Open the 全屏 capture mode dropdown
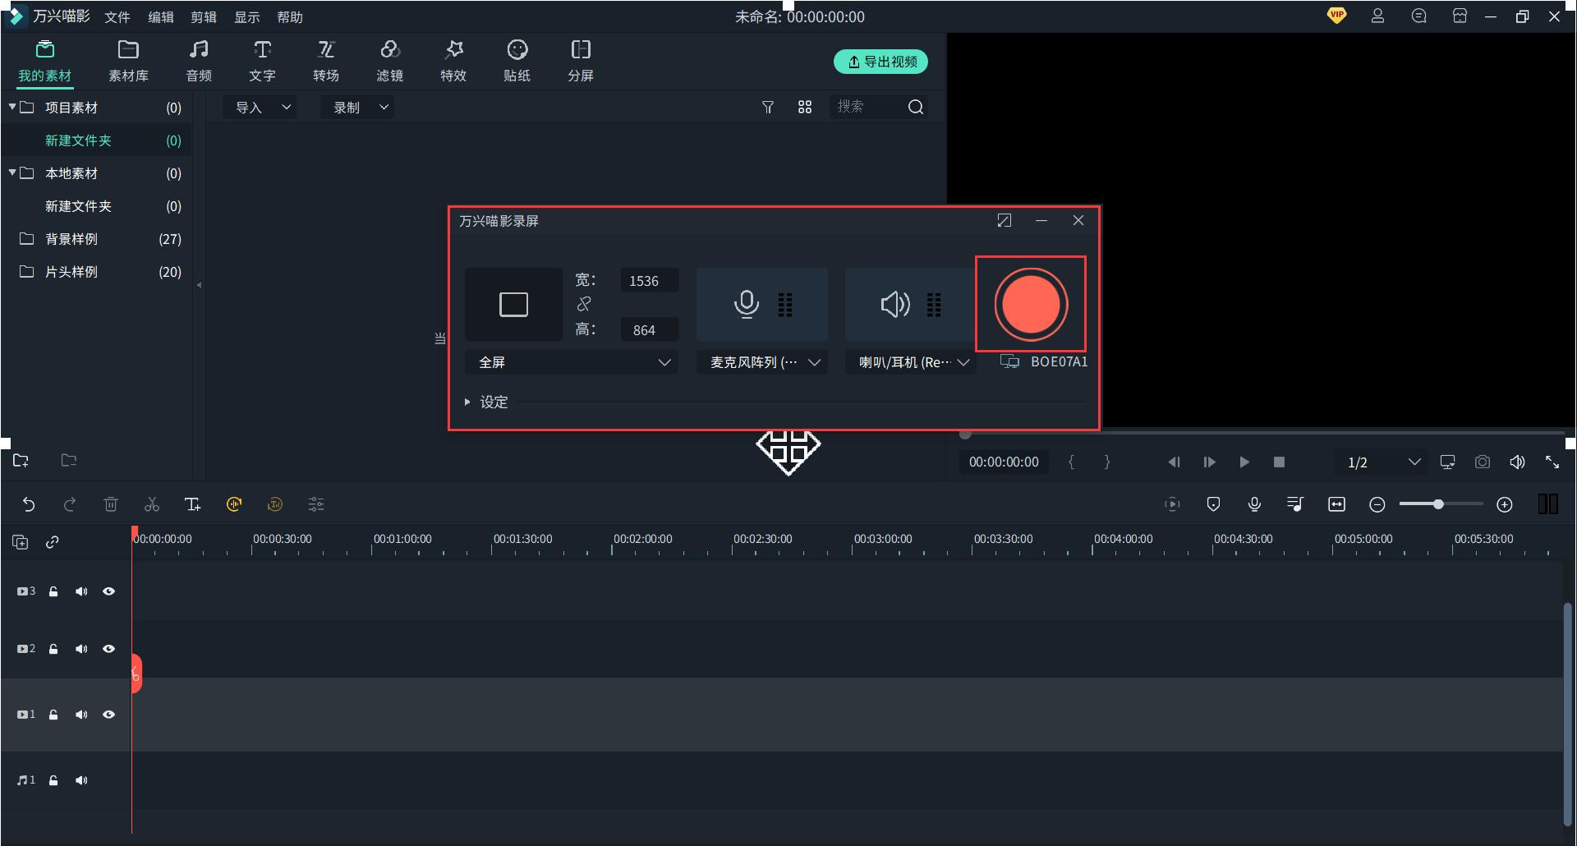1577x846 pixels. pos(572,362)
